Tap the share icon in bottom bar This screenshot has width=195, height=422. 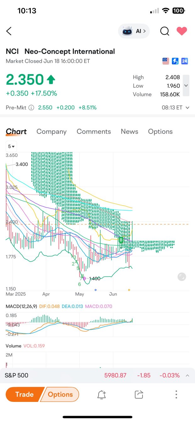click(x=139, y=395)
